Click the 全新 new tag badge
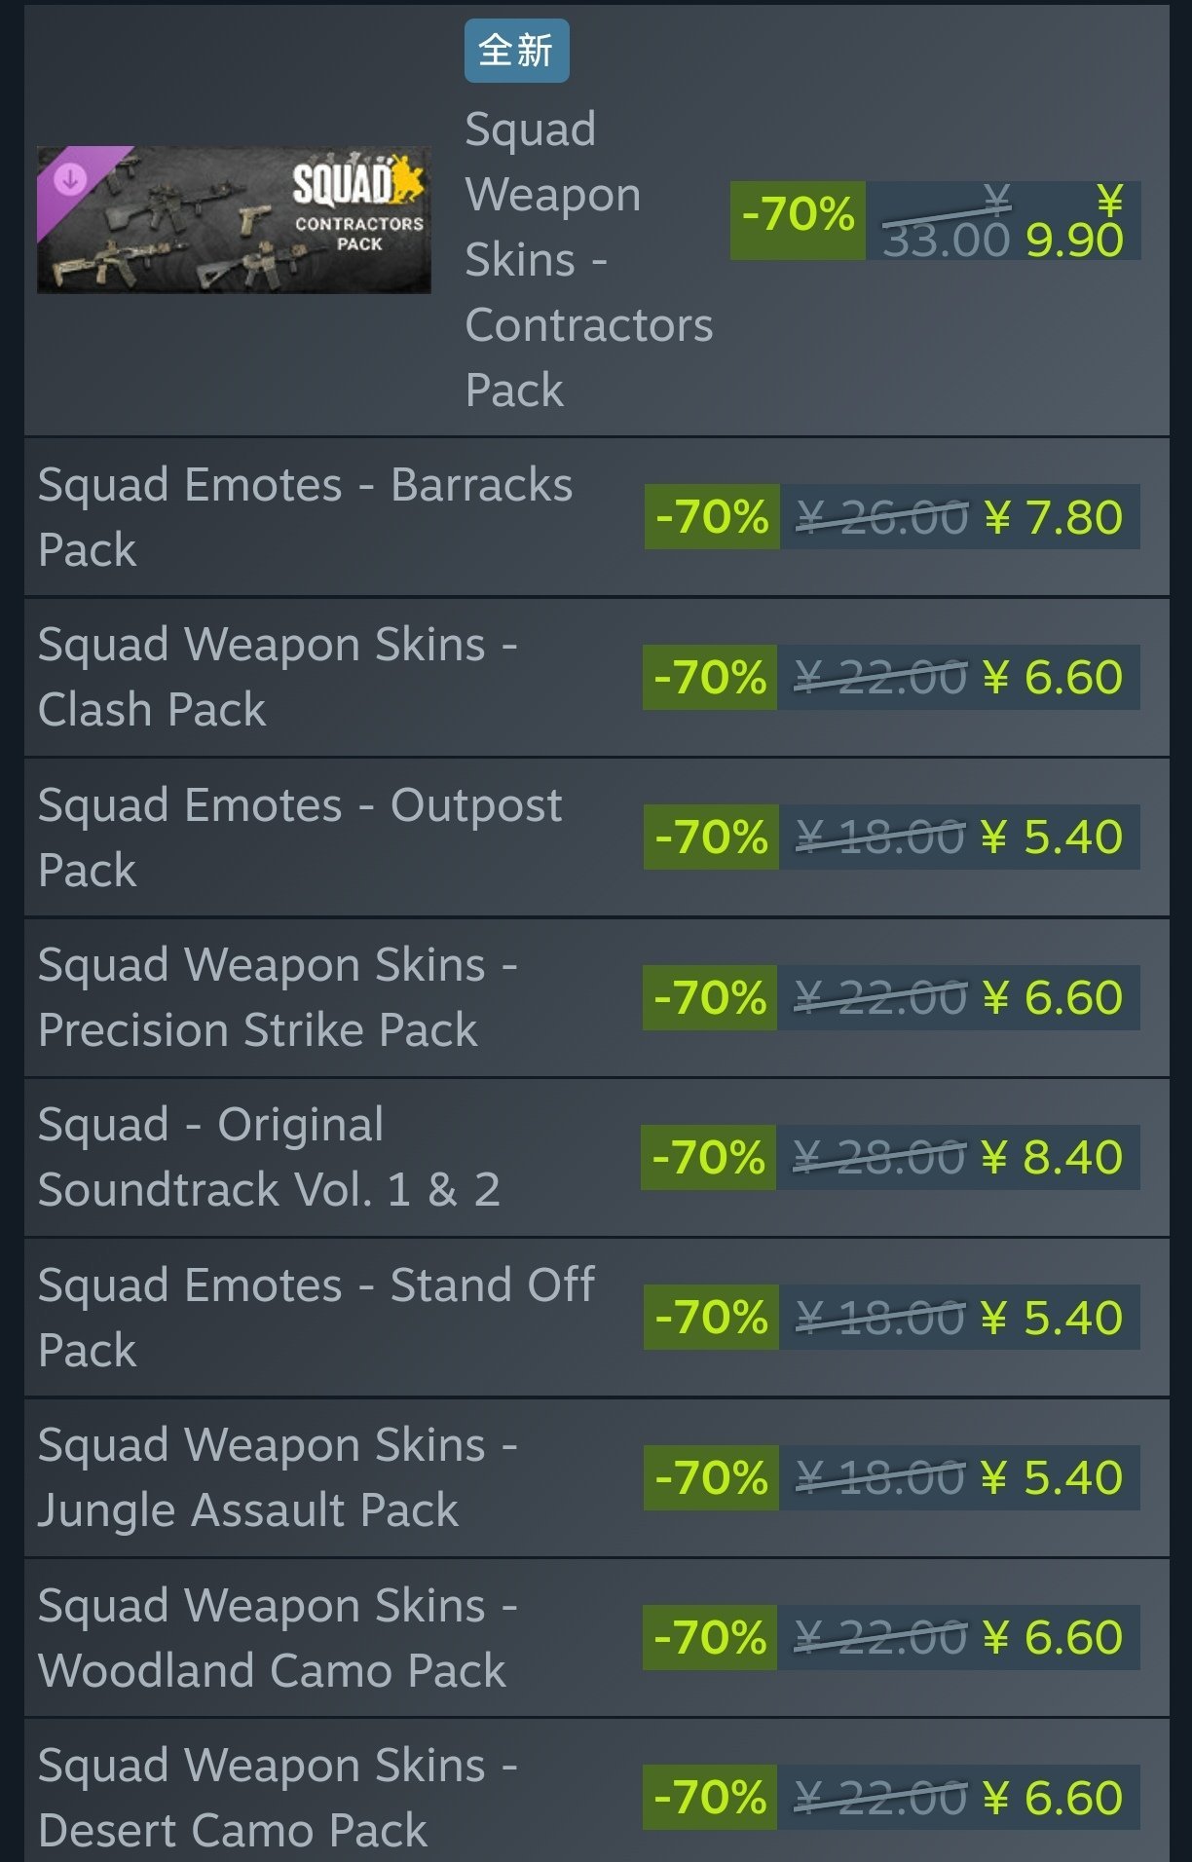This screenshot has height=1862, width=1192. 516,51
